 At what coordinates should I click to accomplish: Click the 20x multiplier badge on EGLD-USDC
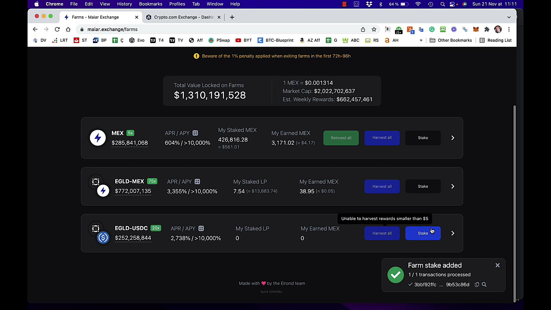tap(155, 228)
